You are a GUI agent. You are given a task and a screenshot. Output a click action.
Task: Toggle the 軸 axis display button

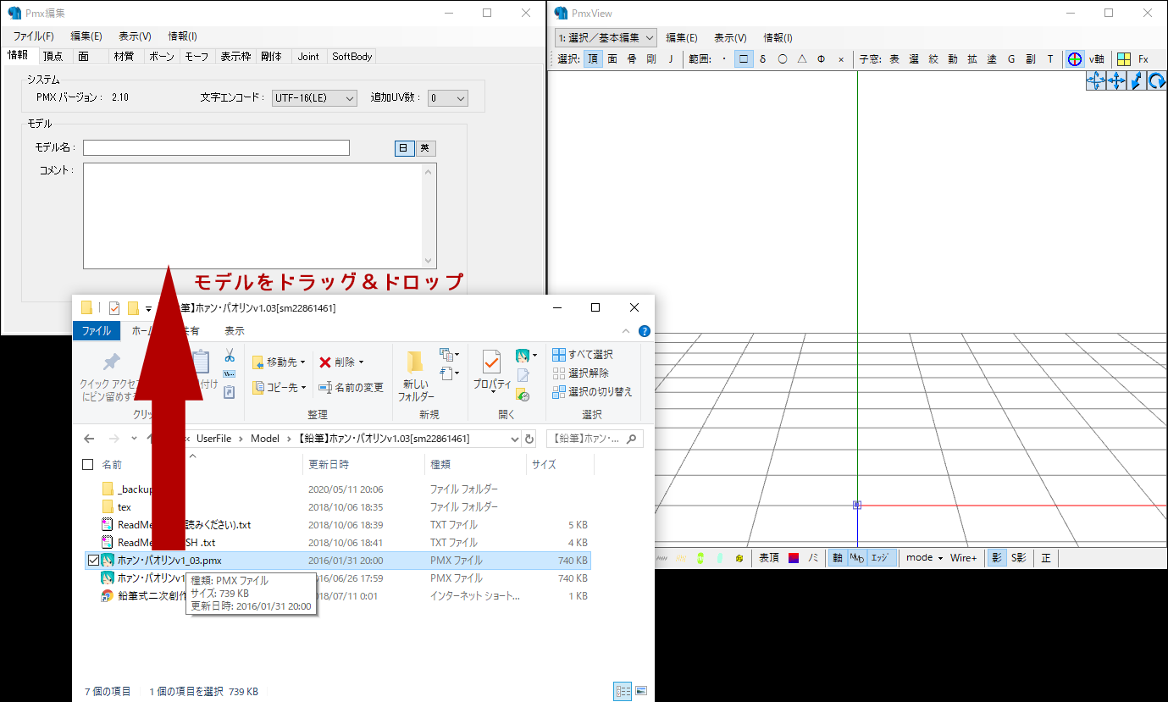[x=837, y=557]
